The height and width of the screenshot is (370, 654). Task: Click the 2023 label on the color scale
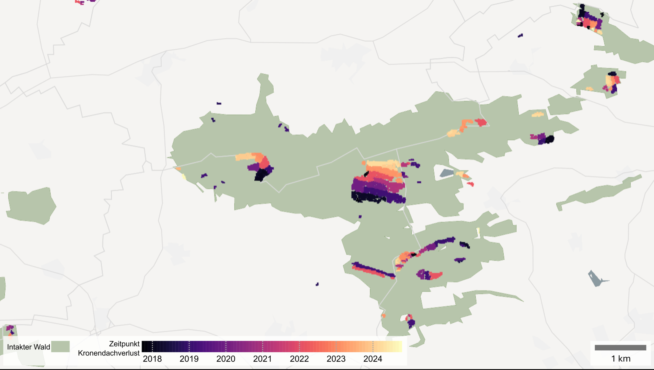pos(336,359)
